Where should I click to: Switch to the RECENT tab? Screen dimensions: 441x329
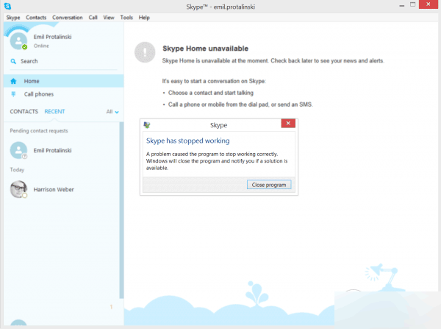coord(54,112)
